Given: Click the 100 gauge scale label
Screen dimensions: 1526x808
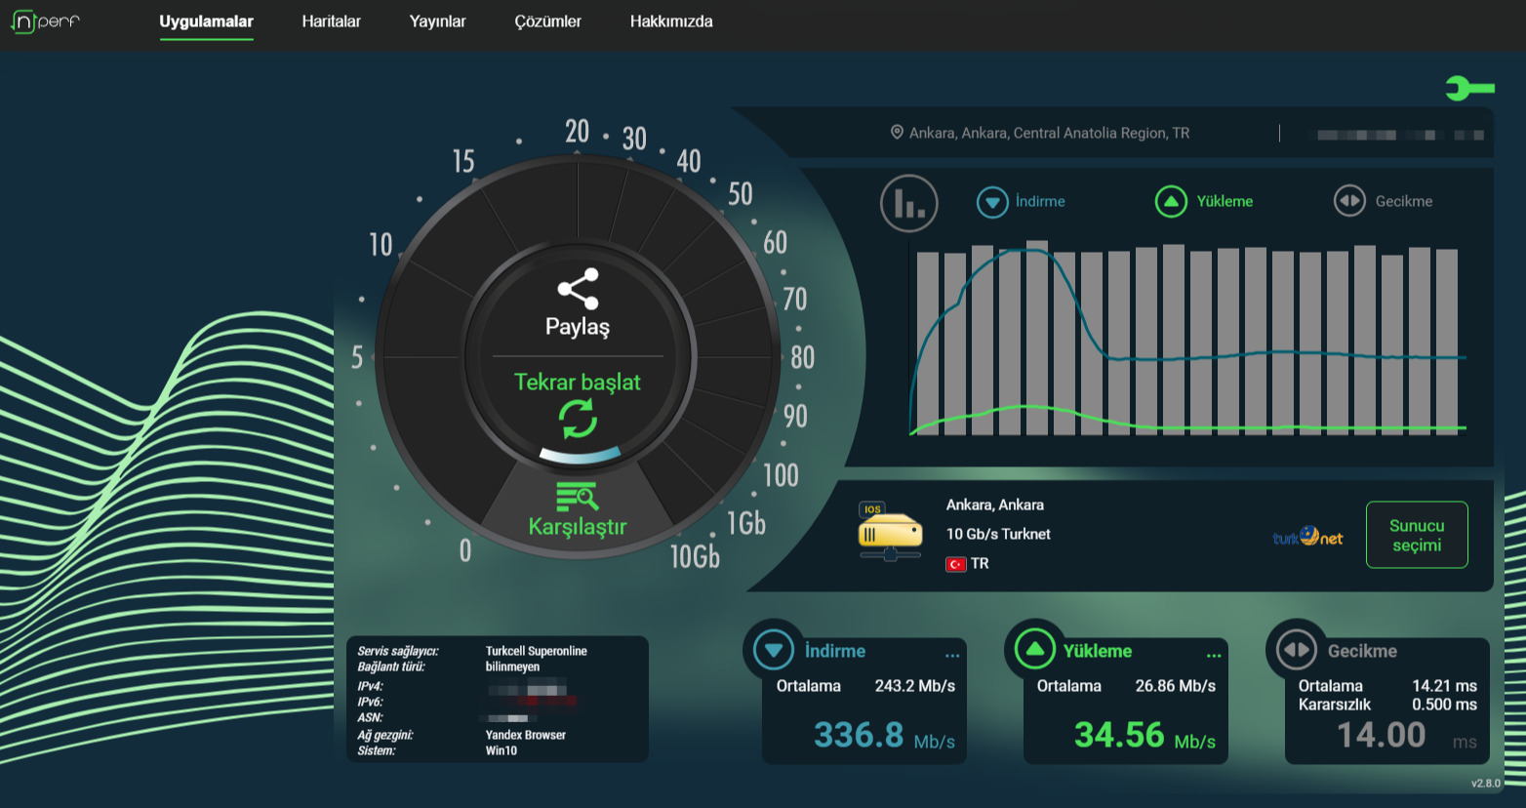Looking at the screenshot, I should point(781,475).
